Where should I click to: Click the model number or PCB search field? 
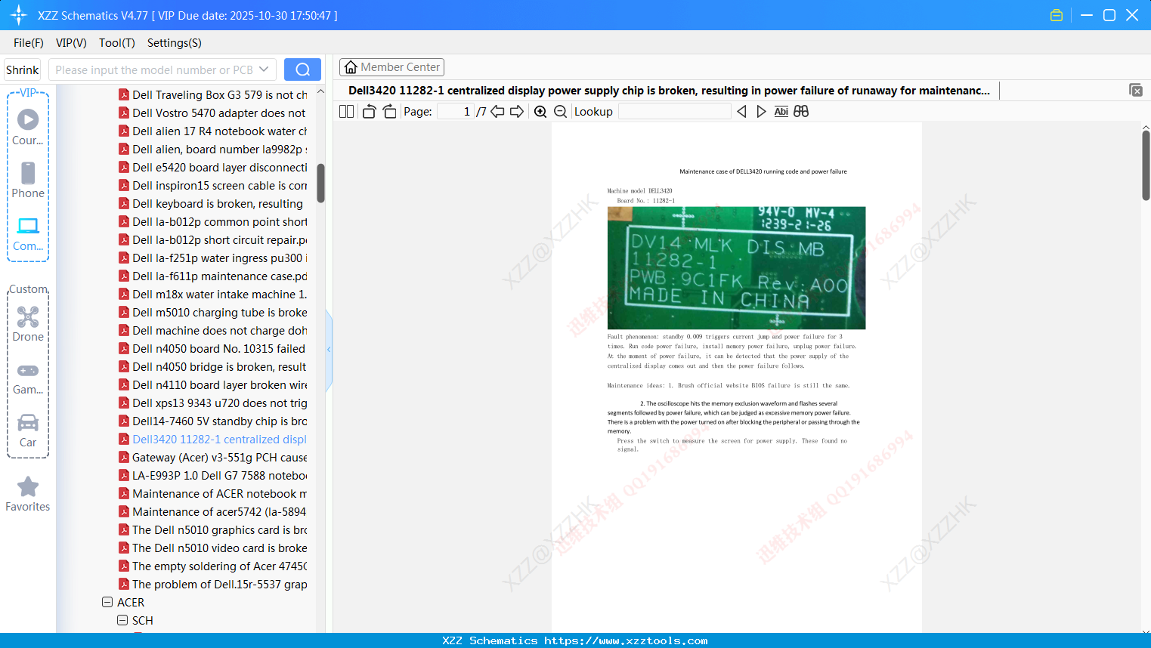coord(162,69)
